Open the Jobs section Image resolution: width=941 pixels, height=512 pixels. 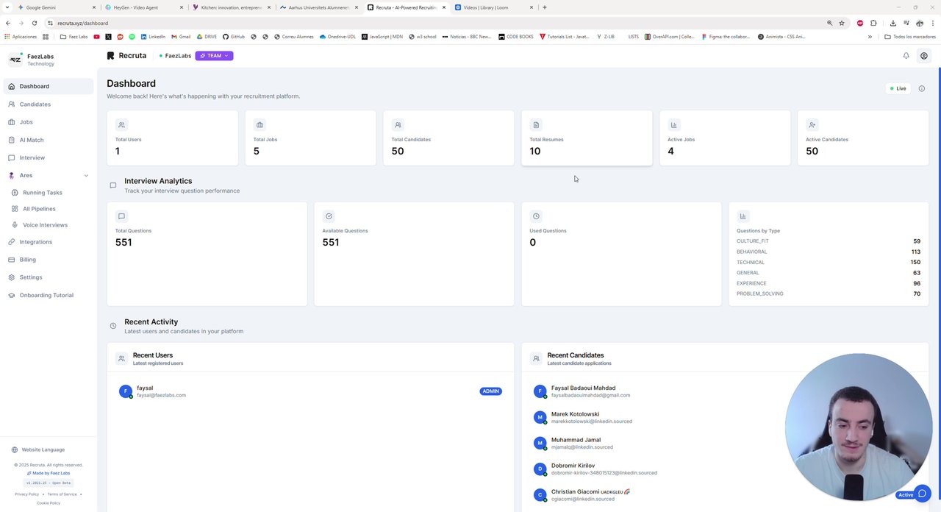(x=49, y=122)
